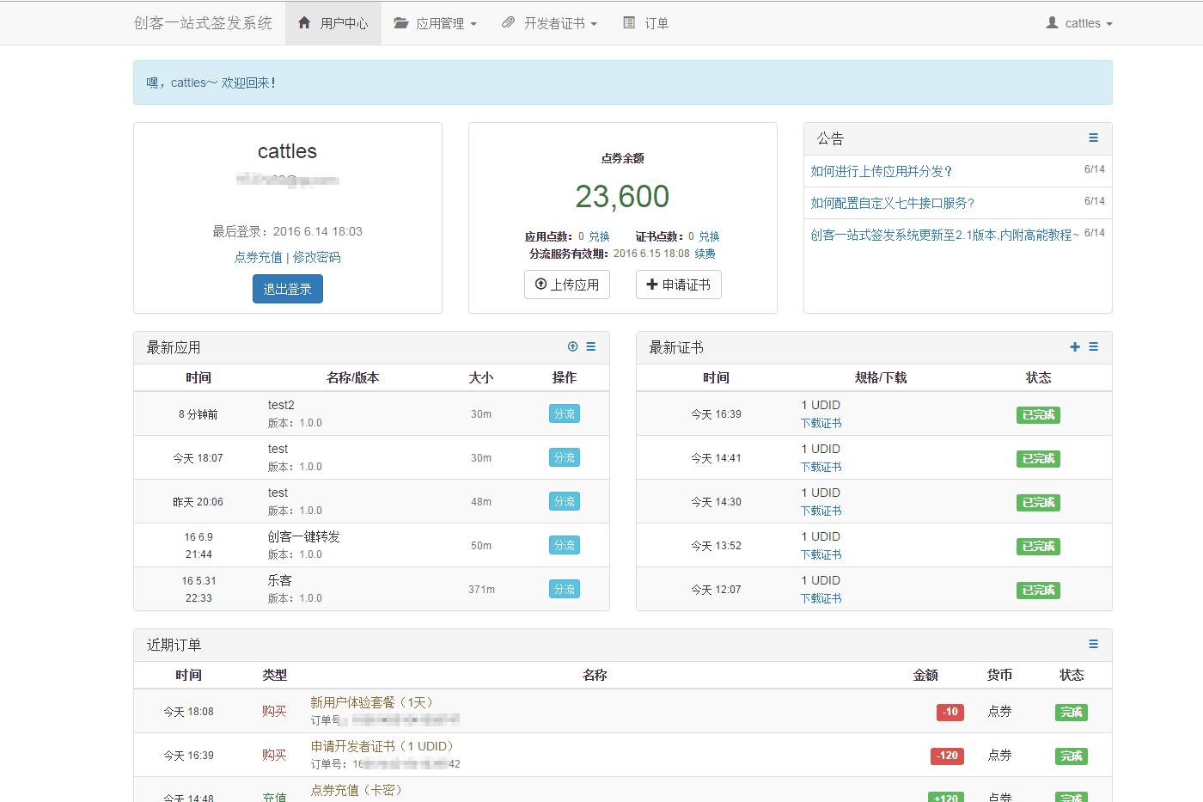Click the 分流 icon button for 乐客
The image size is (1203, 802).
[x=564, y=589]
